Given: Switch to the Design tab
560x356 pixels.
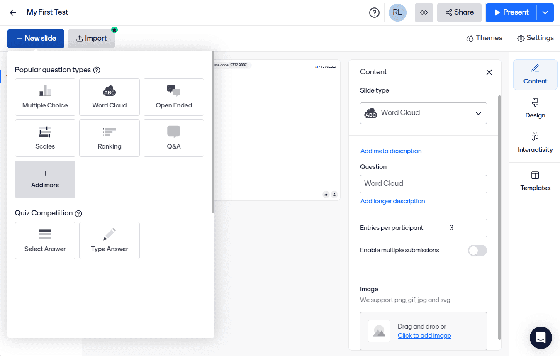Looking at the screenshot, I should pyautogui.click(x=535, y=109).
